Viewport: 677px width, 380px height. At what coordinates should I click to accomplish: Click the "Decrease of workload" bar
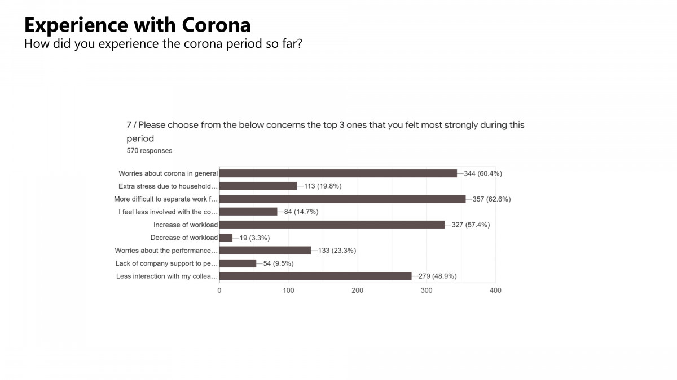coord(226,238)
